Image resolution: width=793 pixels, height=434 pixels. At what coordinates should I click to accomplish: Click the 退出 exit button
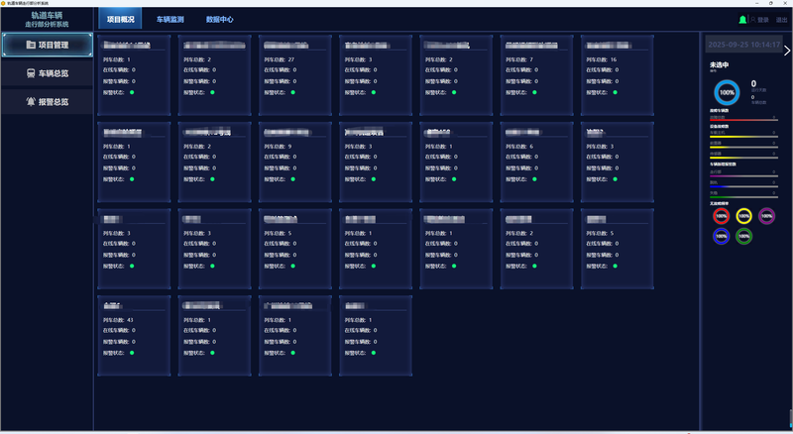pyautogui.click(x=782, y=20)
